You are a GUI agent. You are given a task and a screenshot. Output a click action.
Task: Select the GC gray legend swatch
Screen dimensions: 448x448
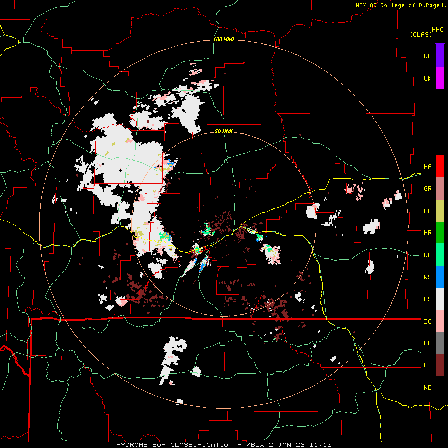pos(440,343)
